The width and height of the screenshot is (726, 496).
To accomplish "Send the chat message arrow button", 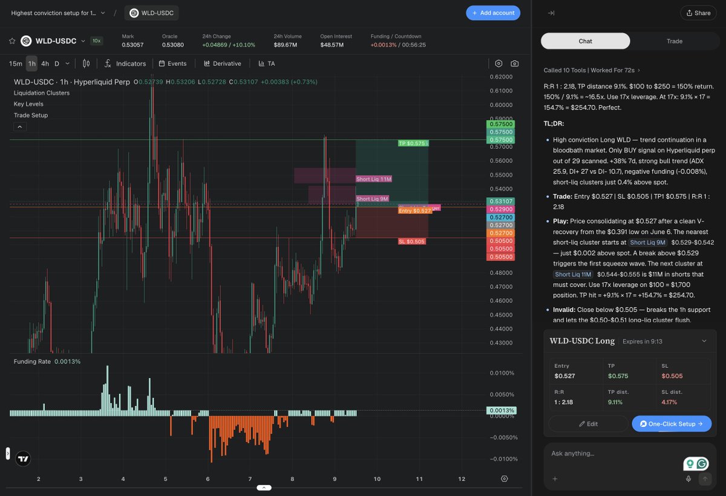I will 704,479.
